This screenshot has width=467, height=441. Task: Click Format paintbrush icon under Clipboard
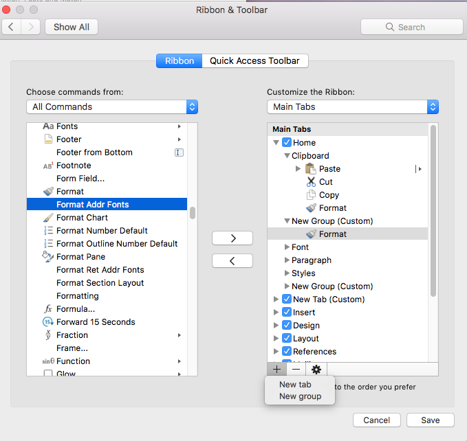[x=311, y=208]
